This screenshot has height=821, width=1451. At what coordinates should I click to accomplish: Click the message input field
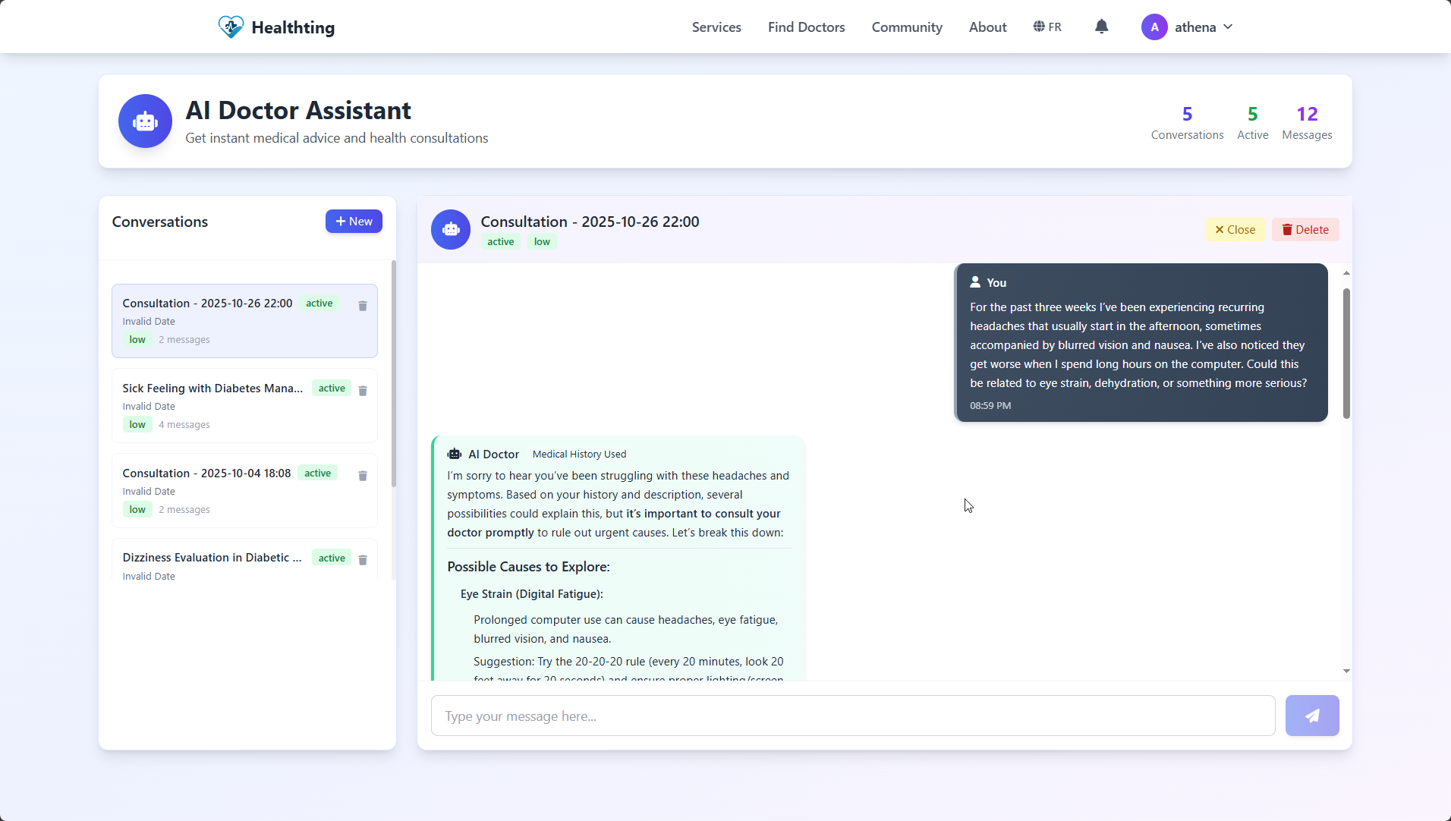pos(851,715)
